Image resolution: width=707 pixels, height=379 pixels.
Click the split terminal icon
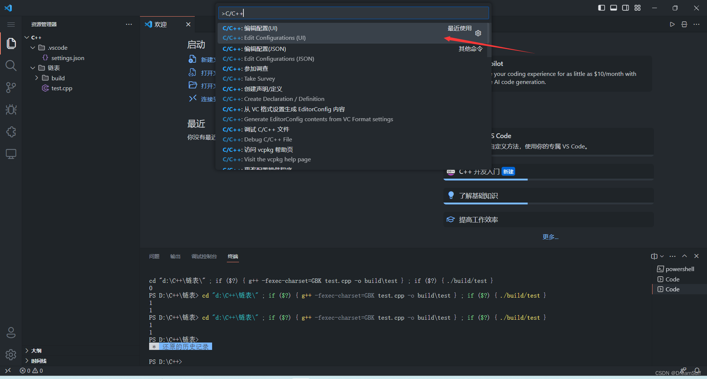pyautogui.click(x=654, y=256)
